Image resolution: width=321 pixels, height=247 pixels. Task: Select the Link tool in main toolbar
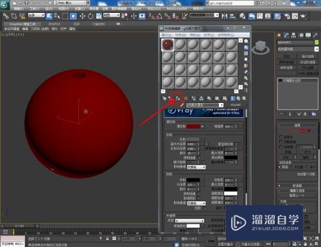(6, 16)
